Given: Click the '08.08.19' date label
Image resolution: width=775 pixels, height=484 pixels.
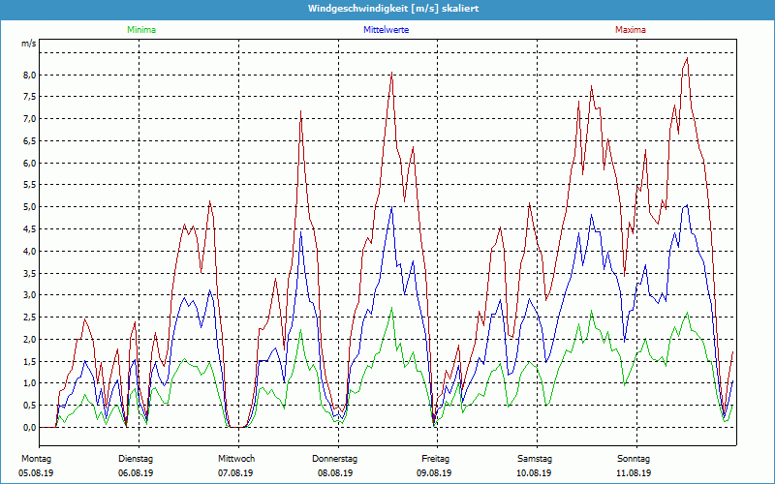Looking at the screenshot, I should [335, 472].
